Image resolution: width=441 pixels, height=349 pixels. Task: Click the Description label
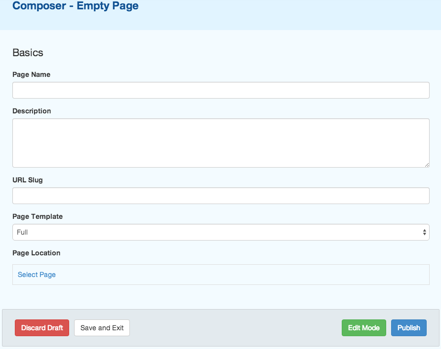[32, 111]
